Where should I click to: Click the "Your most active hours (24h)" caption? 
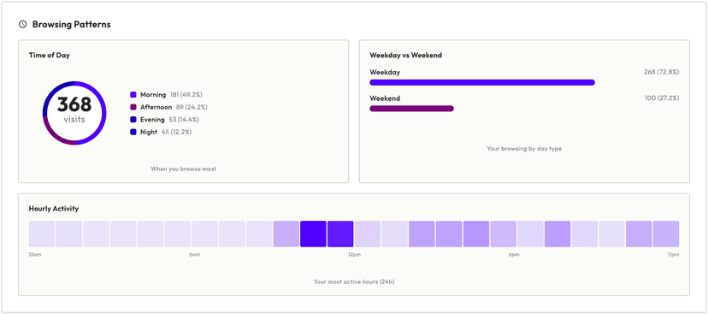[x=354, y=281]
